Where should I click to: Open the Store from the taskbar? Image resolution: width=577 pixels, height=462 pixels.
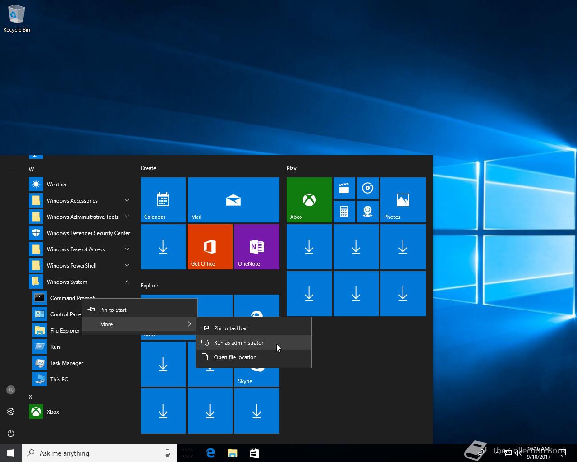pos(254,453)
